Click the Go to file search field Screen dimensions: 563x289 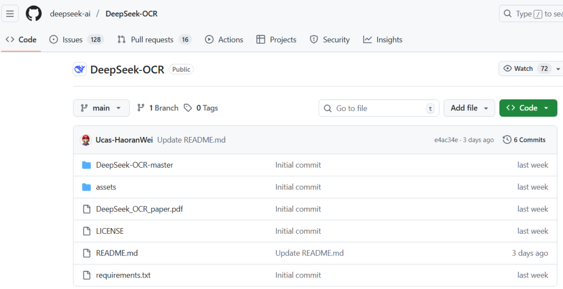click(x=378, y=108)
